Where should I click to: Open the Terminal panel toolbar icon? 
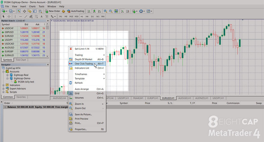coord(35,11)
